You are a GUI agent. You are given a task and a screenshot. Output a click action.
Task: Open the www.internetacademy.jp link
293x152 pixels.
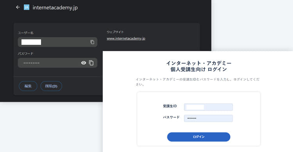pyautogui.click(x=126, y=39)
